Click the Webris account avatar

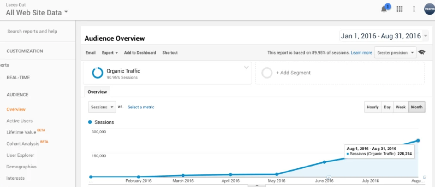coord(429,9)
